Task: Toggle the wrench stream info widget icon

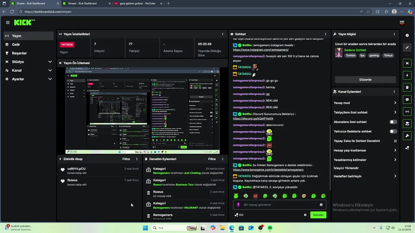Action: pyautogui.click(x=407, y=136)
